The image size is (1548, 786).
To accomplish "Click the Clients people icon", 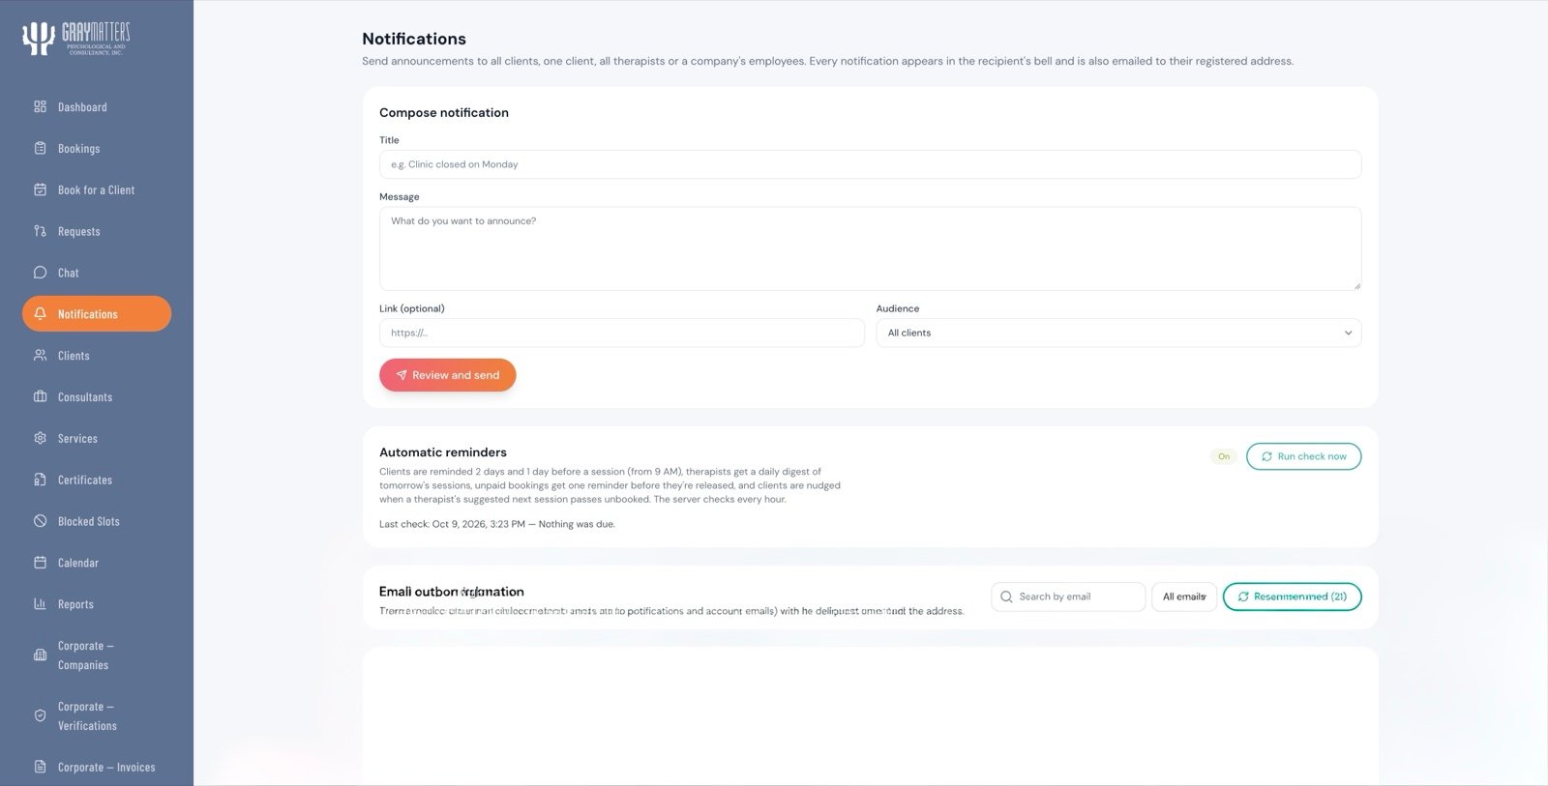I will pyautogui.click(x=40, y=355).
